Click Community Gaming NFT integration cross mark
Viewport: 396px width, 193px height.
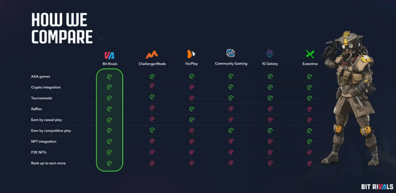(x=231, y=141)
